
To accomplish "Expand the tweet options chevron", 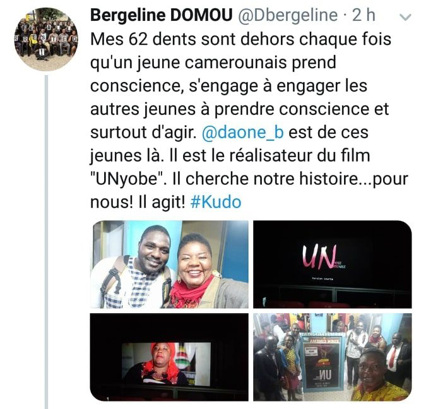I will 406,18.
